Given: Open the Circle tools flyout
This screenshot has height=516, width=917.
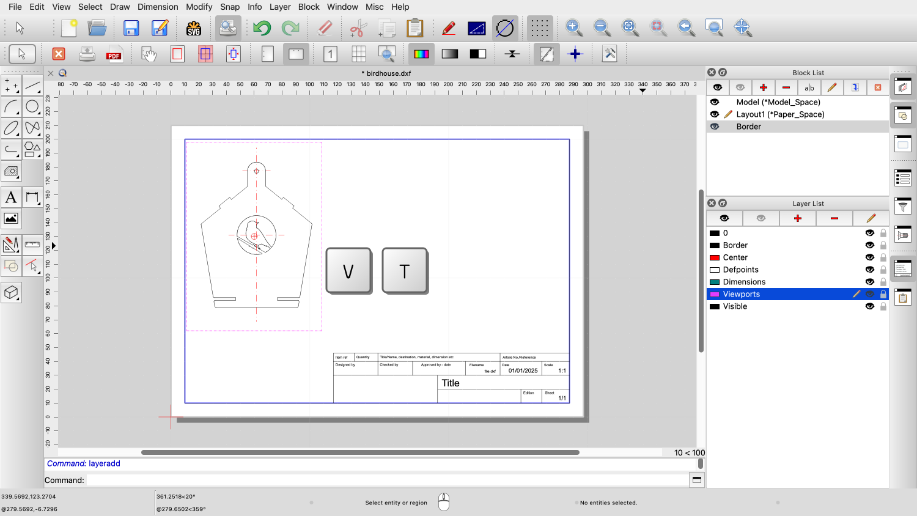Looking at the screenshot, I should (x=32, y=106).
